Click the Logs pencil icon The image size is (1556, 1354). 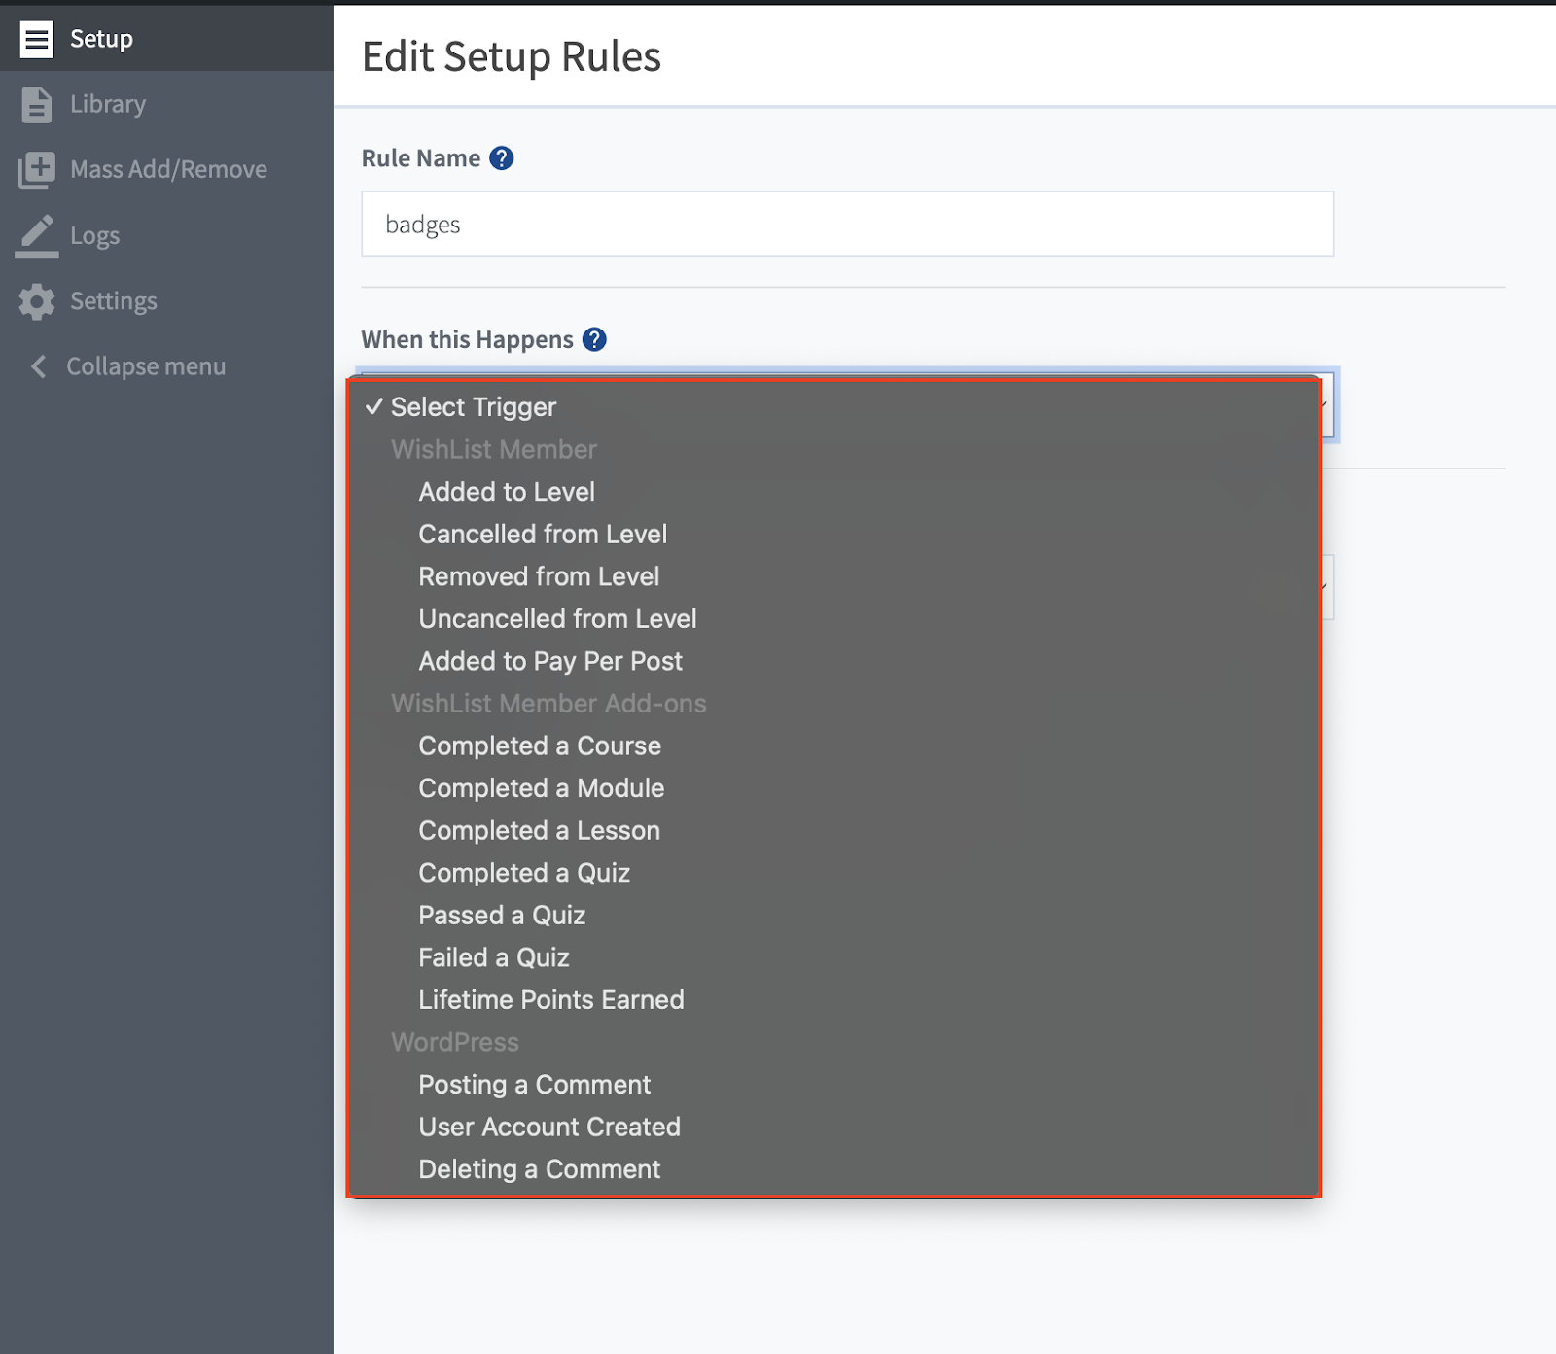tap(37, 235)
